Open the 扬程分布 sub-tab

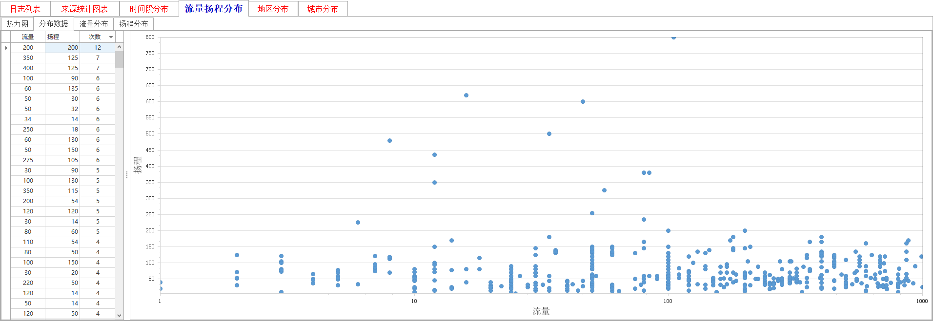(x=134, y=24)
